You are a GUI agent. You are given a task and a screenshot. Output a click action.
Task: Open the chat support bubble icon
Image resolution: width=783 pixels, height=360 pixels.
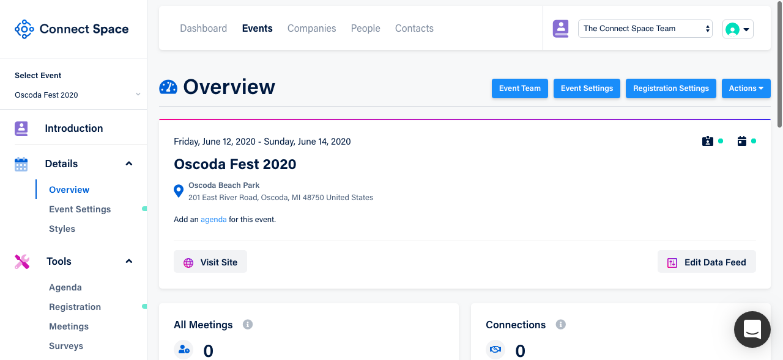point(752,329)
